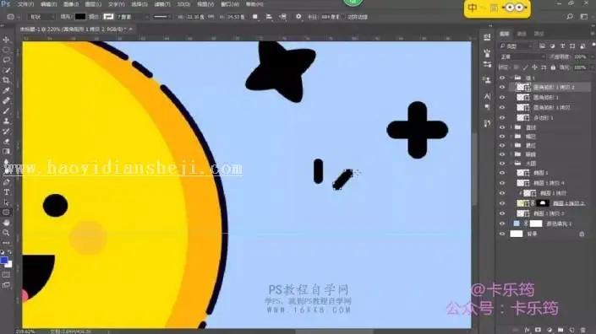Open path alignment options icon

(x=269, y=17)
